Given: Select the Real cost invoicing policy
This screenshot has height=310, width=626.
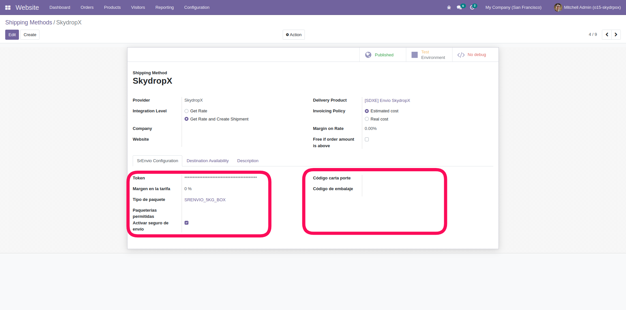Looking at the screenshot, I should (367, 119).
